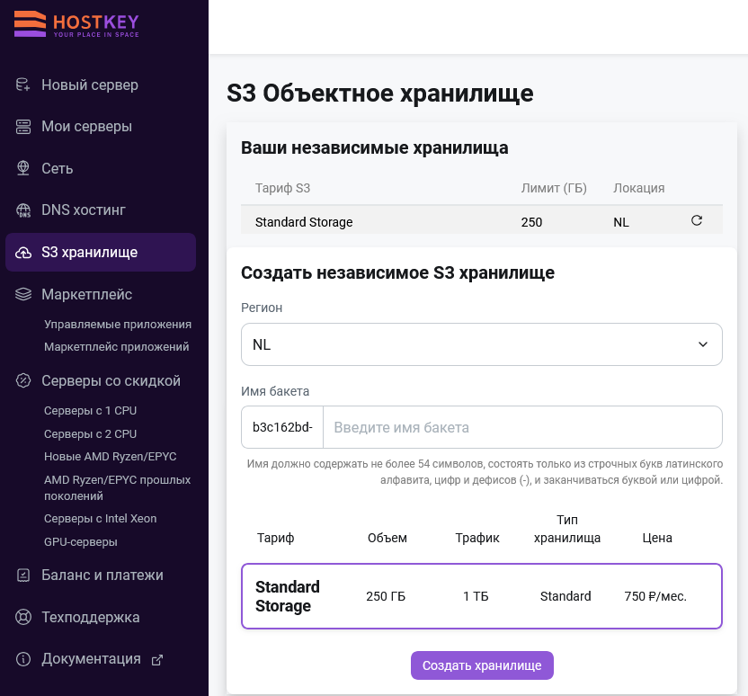Click the 250 limit value cell

(531, 222)
